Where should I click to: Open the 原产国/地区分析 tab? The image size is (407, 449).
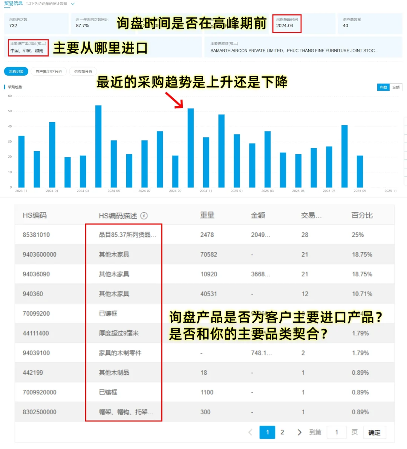[49, 71]
